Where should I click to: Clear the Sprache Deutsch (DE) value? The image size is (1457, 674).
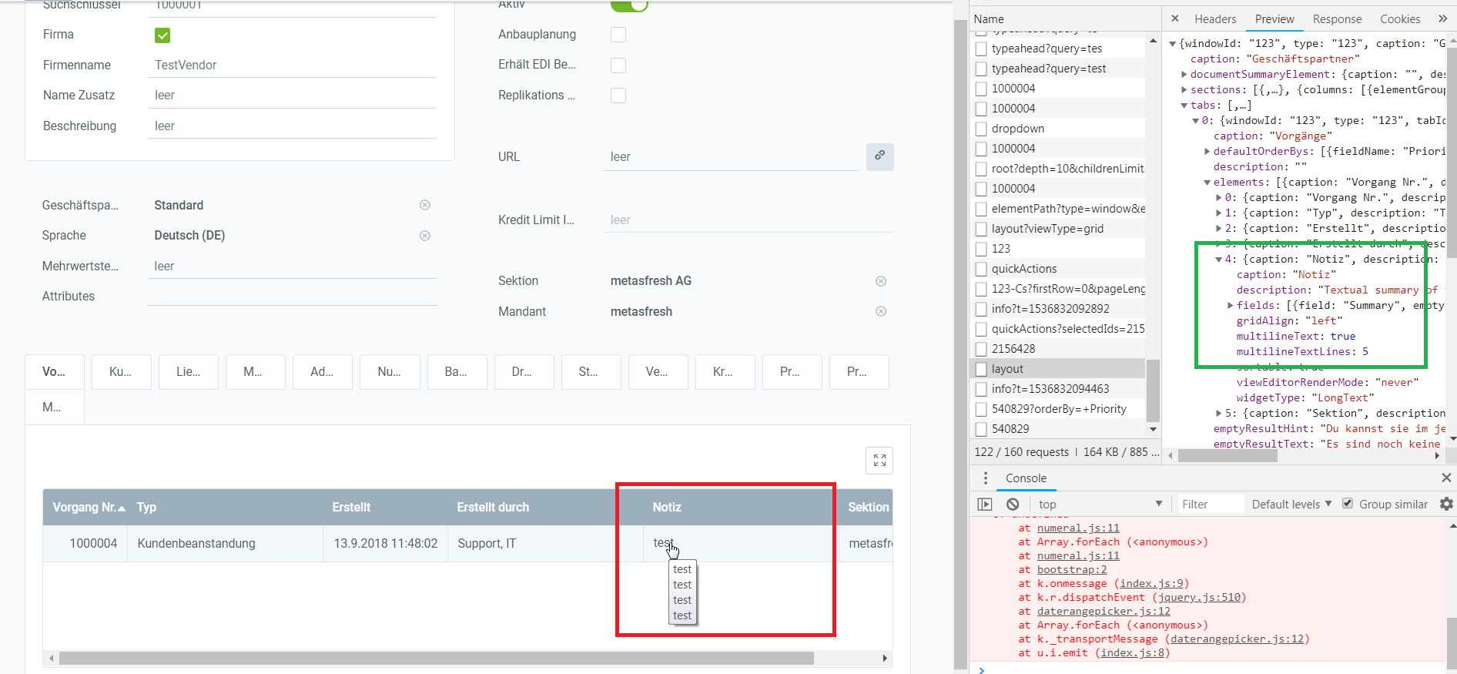click(424, 236)
